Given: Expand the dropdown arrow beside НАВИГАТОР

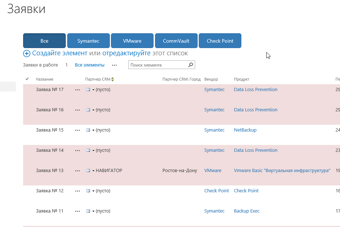Looking at the screenshot, I should coord(93,171).
